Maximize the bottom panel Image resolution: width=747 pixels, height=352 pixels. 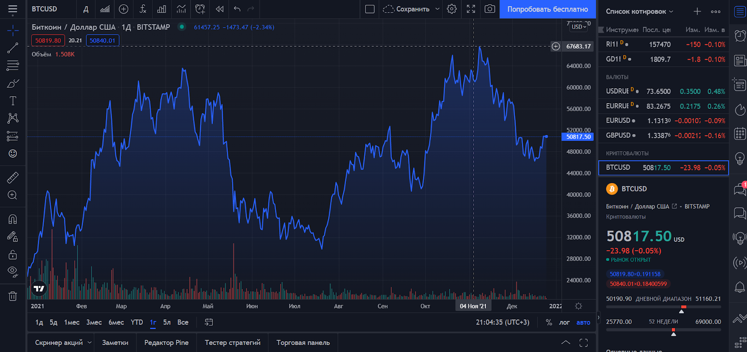[x=584, y=343]
